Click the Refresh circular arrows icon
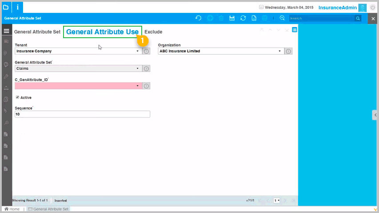Image resolution: width=379 pixels, height=213 pixels. [x=243, y=18]
